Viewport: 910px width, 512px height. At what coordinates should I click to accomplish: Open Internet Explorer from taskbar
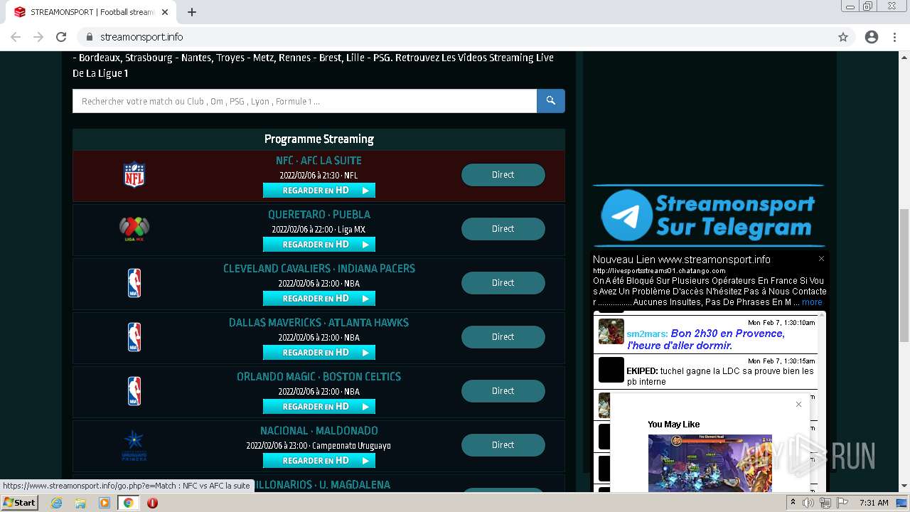pyautogui.click(x=56, y=503)
